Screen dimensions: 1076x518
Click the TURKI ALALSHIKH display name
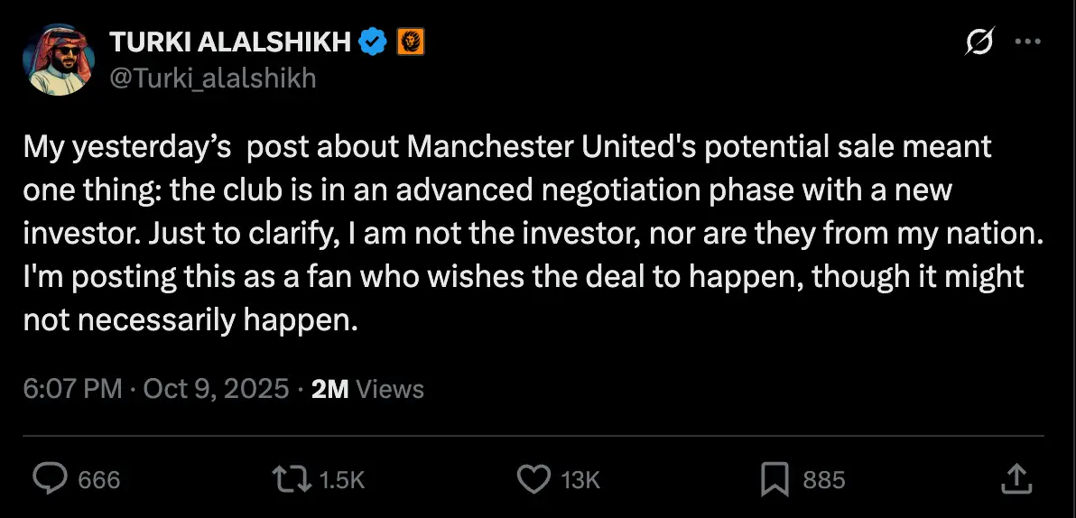[x=229, y=42]
